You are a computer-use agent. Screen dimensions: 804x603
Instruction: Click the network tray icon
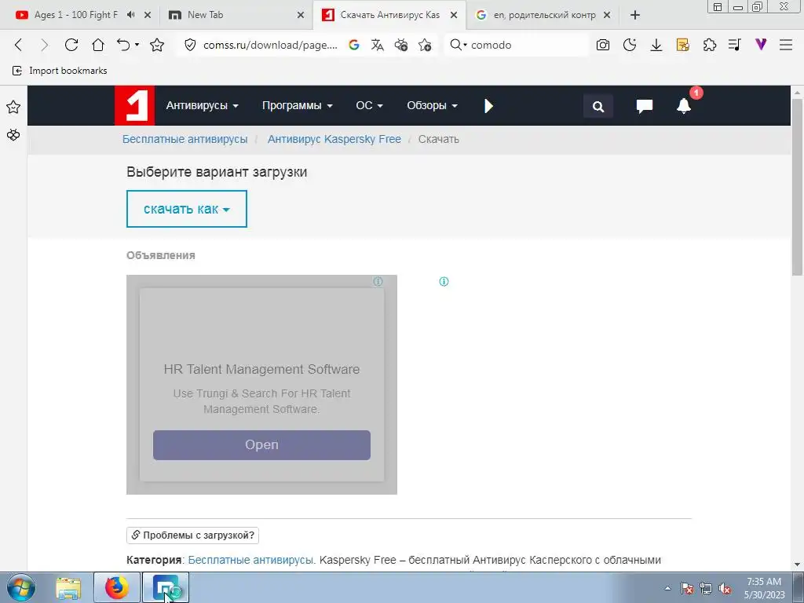(x=706, y=588)
